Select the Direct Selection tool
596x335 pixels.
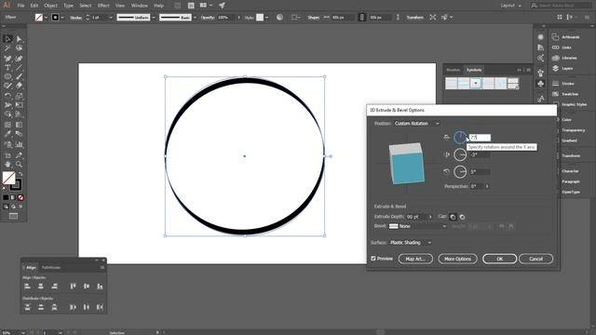click(x=19, y=39)
